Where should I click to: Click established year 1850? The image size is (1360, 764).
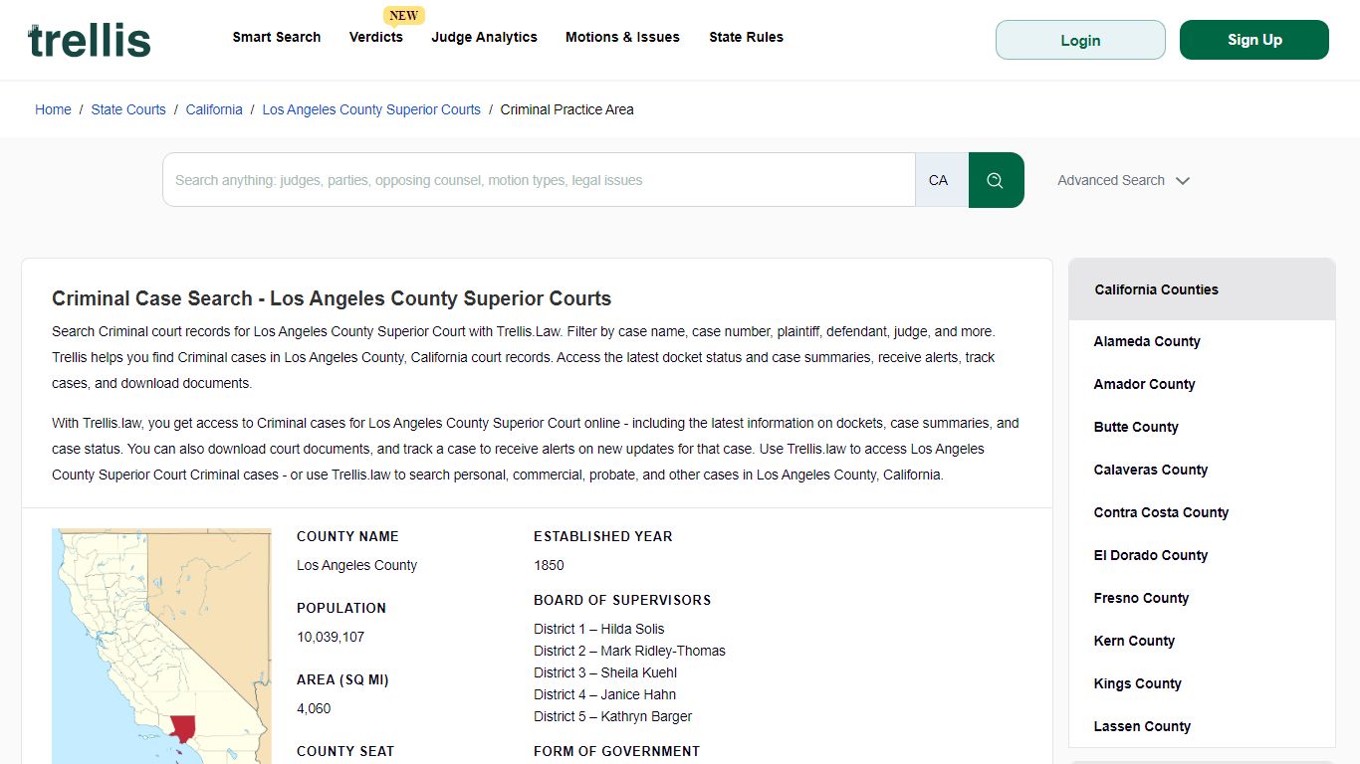pos(549,565)
